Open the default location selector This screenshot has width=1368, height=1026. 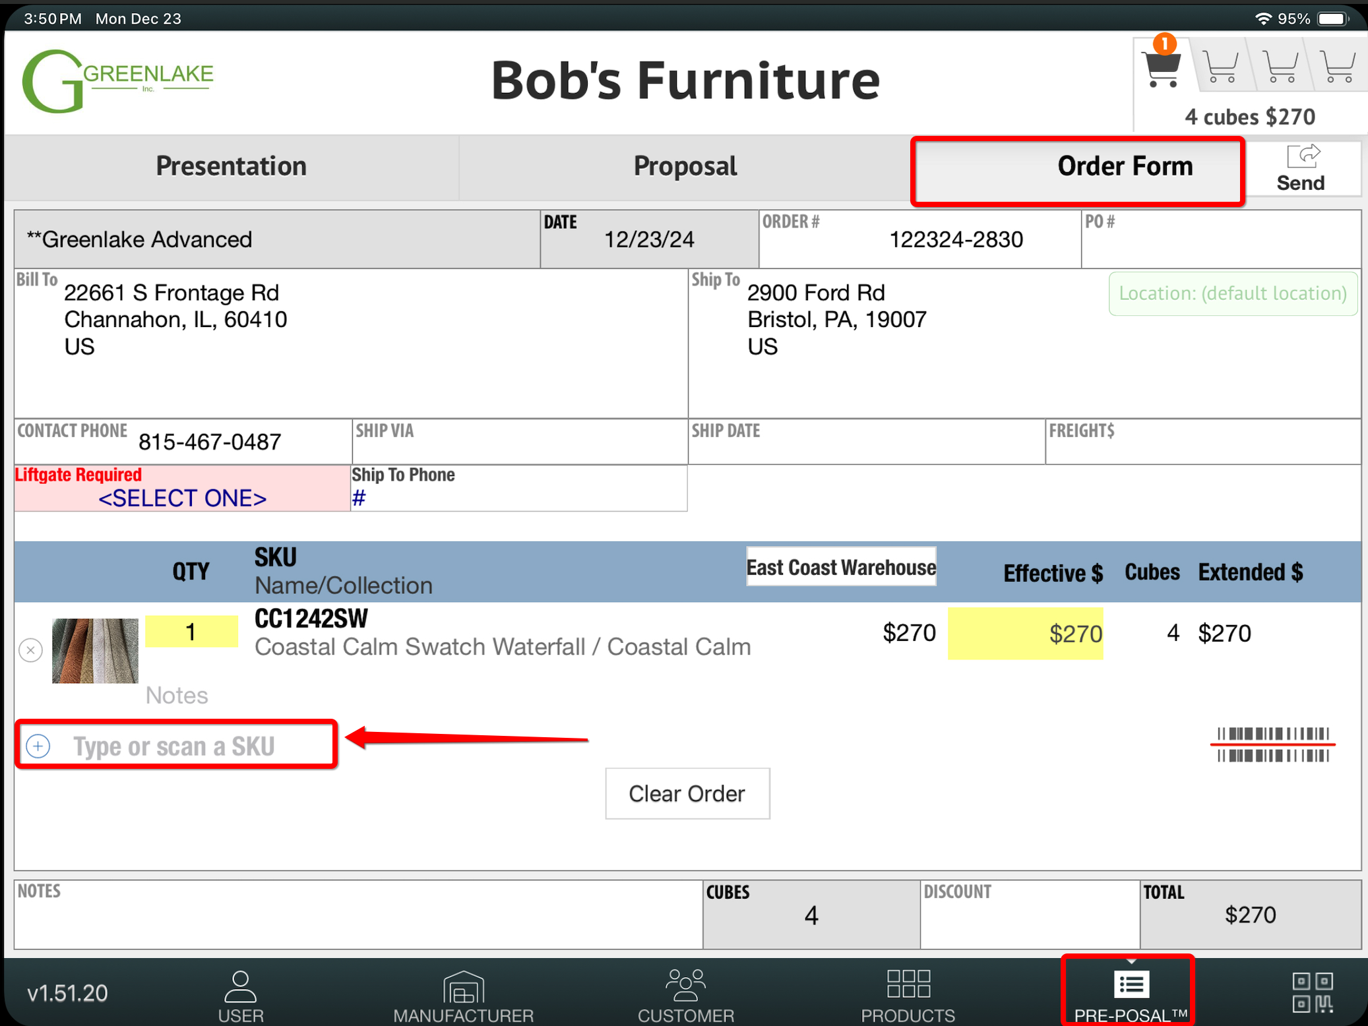[1232, 293]
